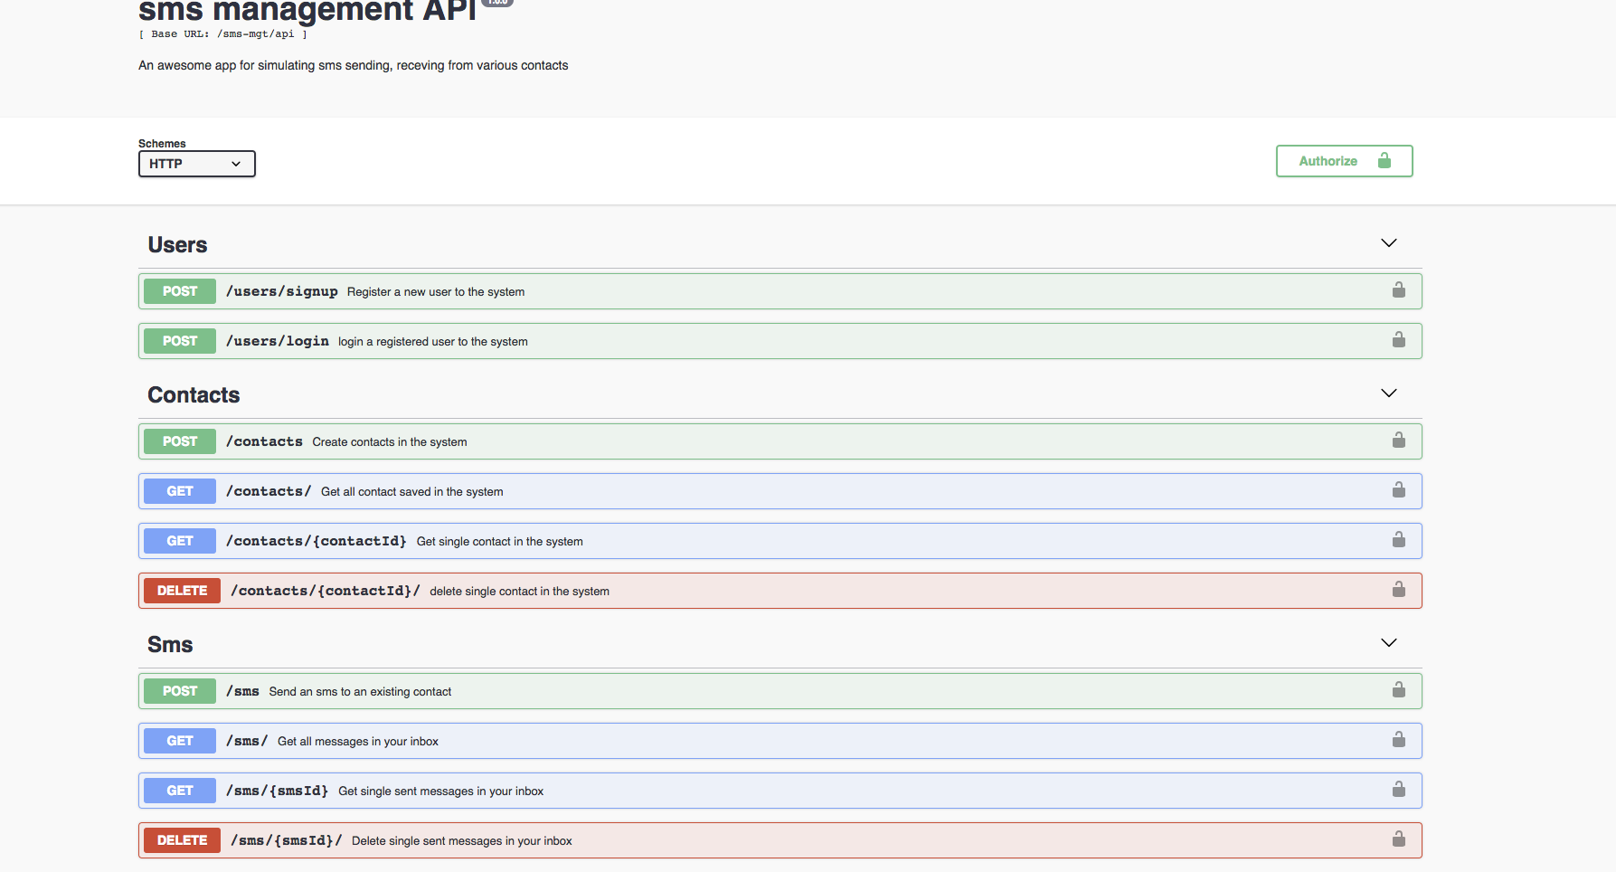Click the lock icon on /users/login row
The image size is (1616, 872).
[1398, 340]
